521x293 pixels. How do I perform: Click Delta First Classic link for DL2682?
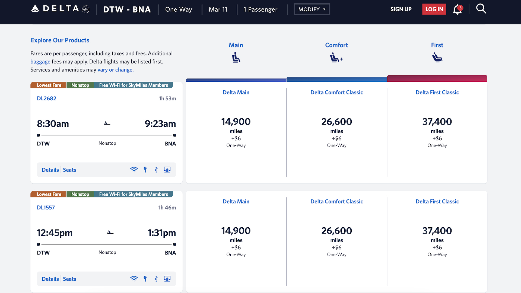[437, 93]
